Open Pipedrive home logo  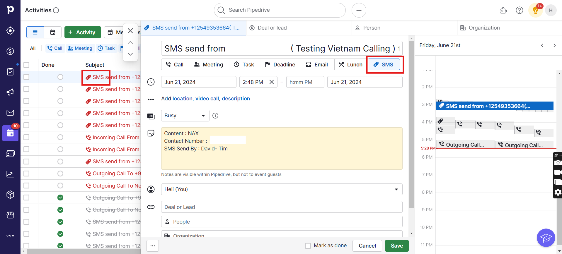10,10
